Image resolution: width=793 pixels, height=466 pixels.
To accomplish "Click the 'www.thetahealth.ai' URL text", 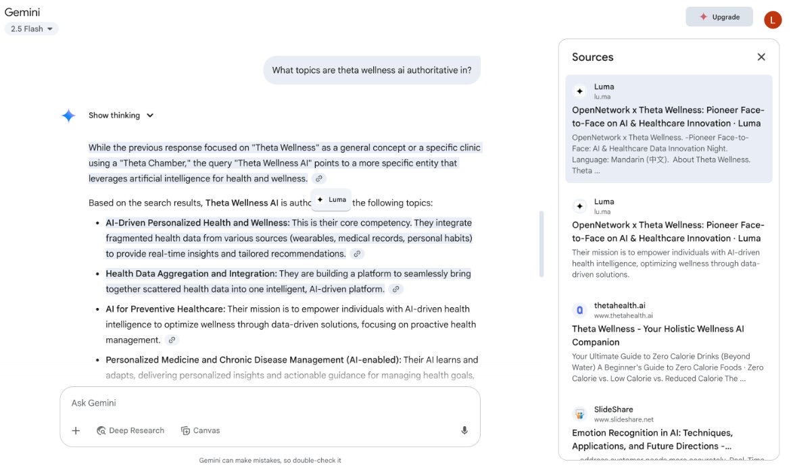I will 623,316.
